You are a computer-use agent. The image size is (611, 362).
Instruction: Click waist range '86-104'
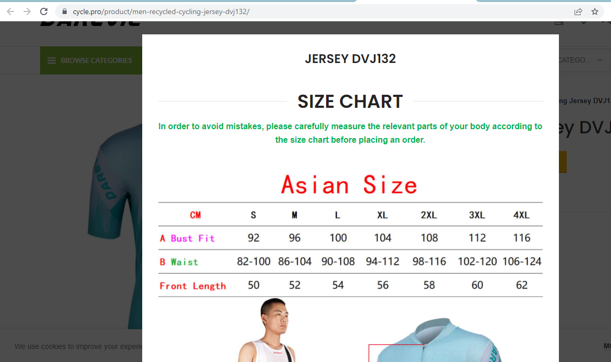[x=295, y=261]
